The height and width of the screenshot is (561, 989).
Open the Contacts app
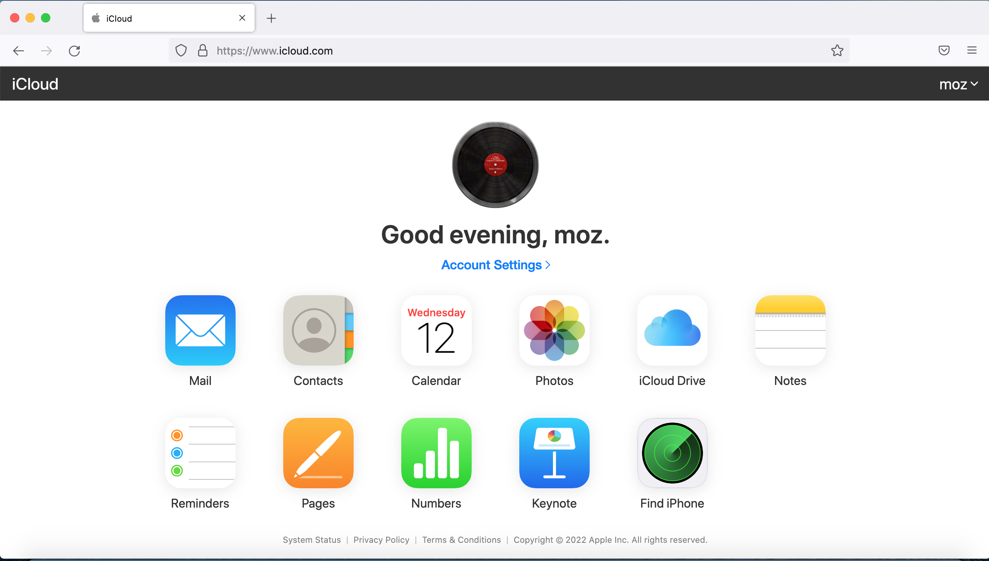point(318,330)
